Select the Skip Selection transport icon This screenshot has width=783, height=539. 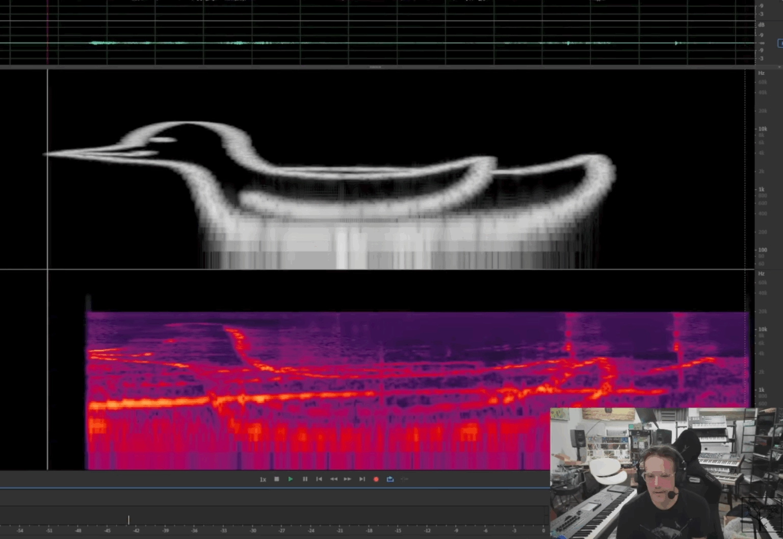pos(405,479)
